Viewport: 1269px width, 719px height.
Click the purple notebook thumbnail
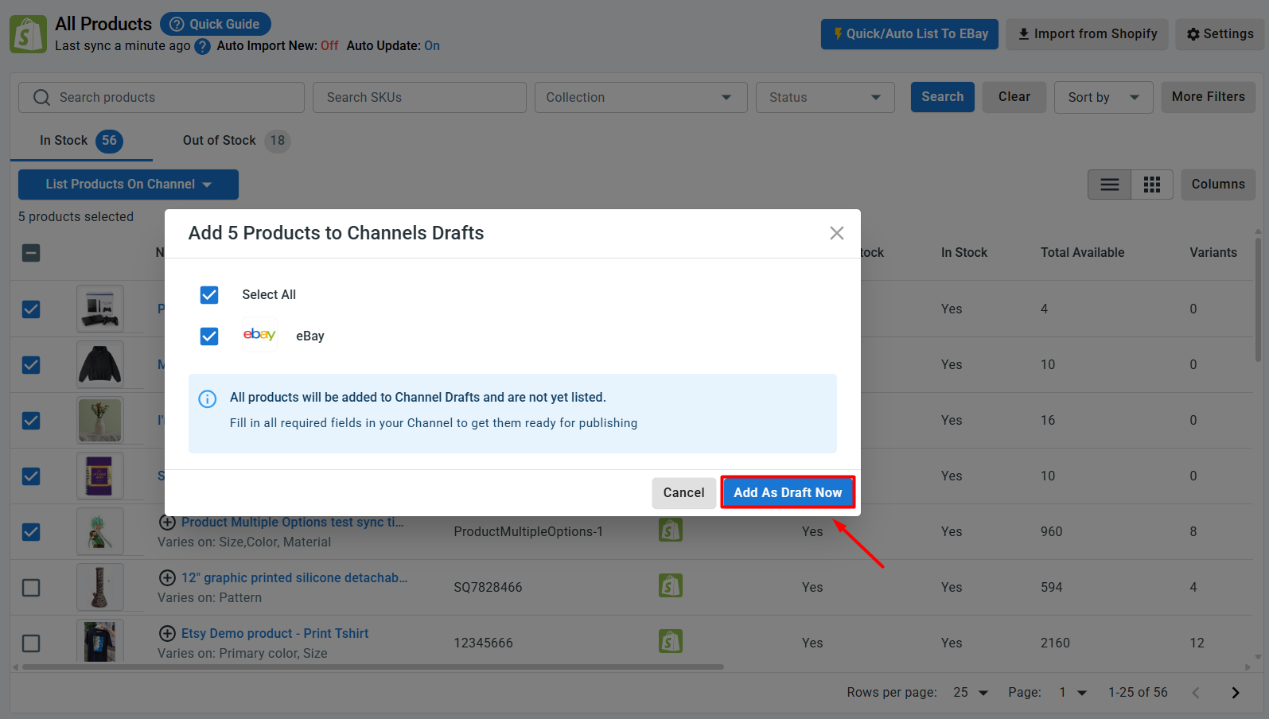[x=100, y=476]
